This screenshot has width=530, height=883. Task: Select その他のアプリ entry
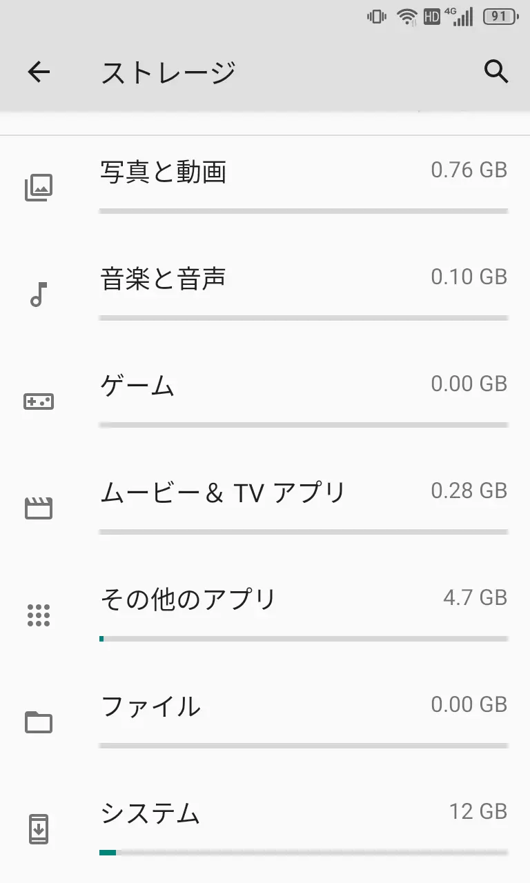tap(188, 599)
